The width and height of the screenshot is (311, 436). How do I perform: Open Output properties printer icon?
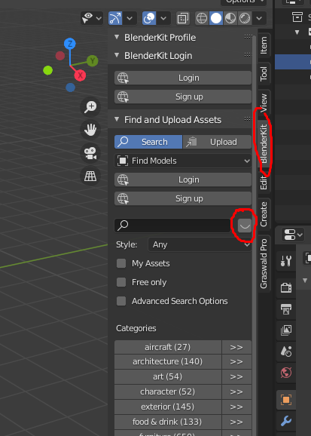tap(285, 309)
